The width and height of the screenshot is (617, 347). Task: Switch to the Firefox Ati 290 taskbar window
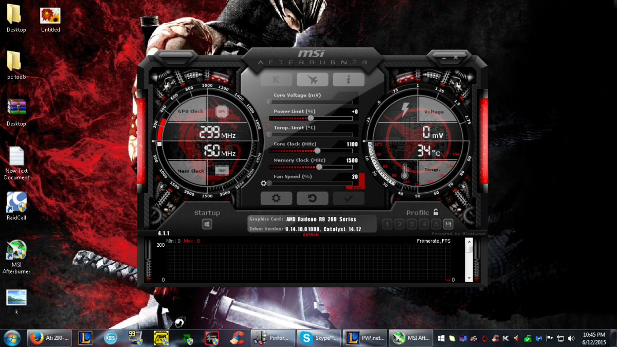[x=50, y=338]
